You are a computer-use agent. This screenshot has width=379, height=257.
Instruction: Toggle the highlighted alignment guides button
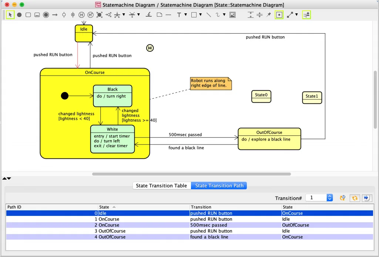click(x=306, y=15)
